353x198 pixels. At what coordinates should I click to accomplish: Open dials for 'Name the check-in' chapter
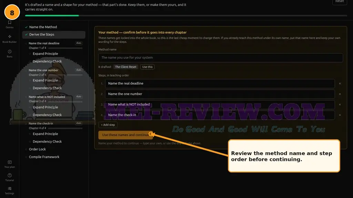click(79, 123)
